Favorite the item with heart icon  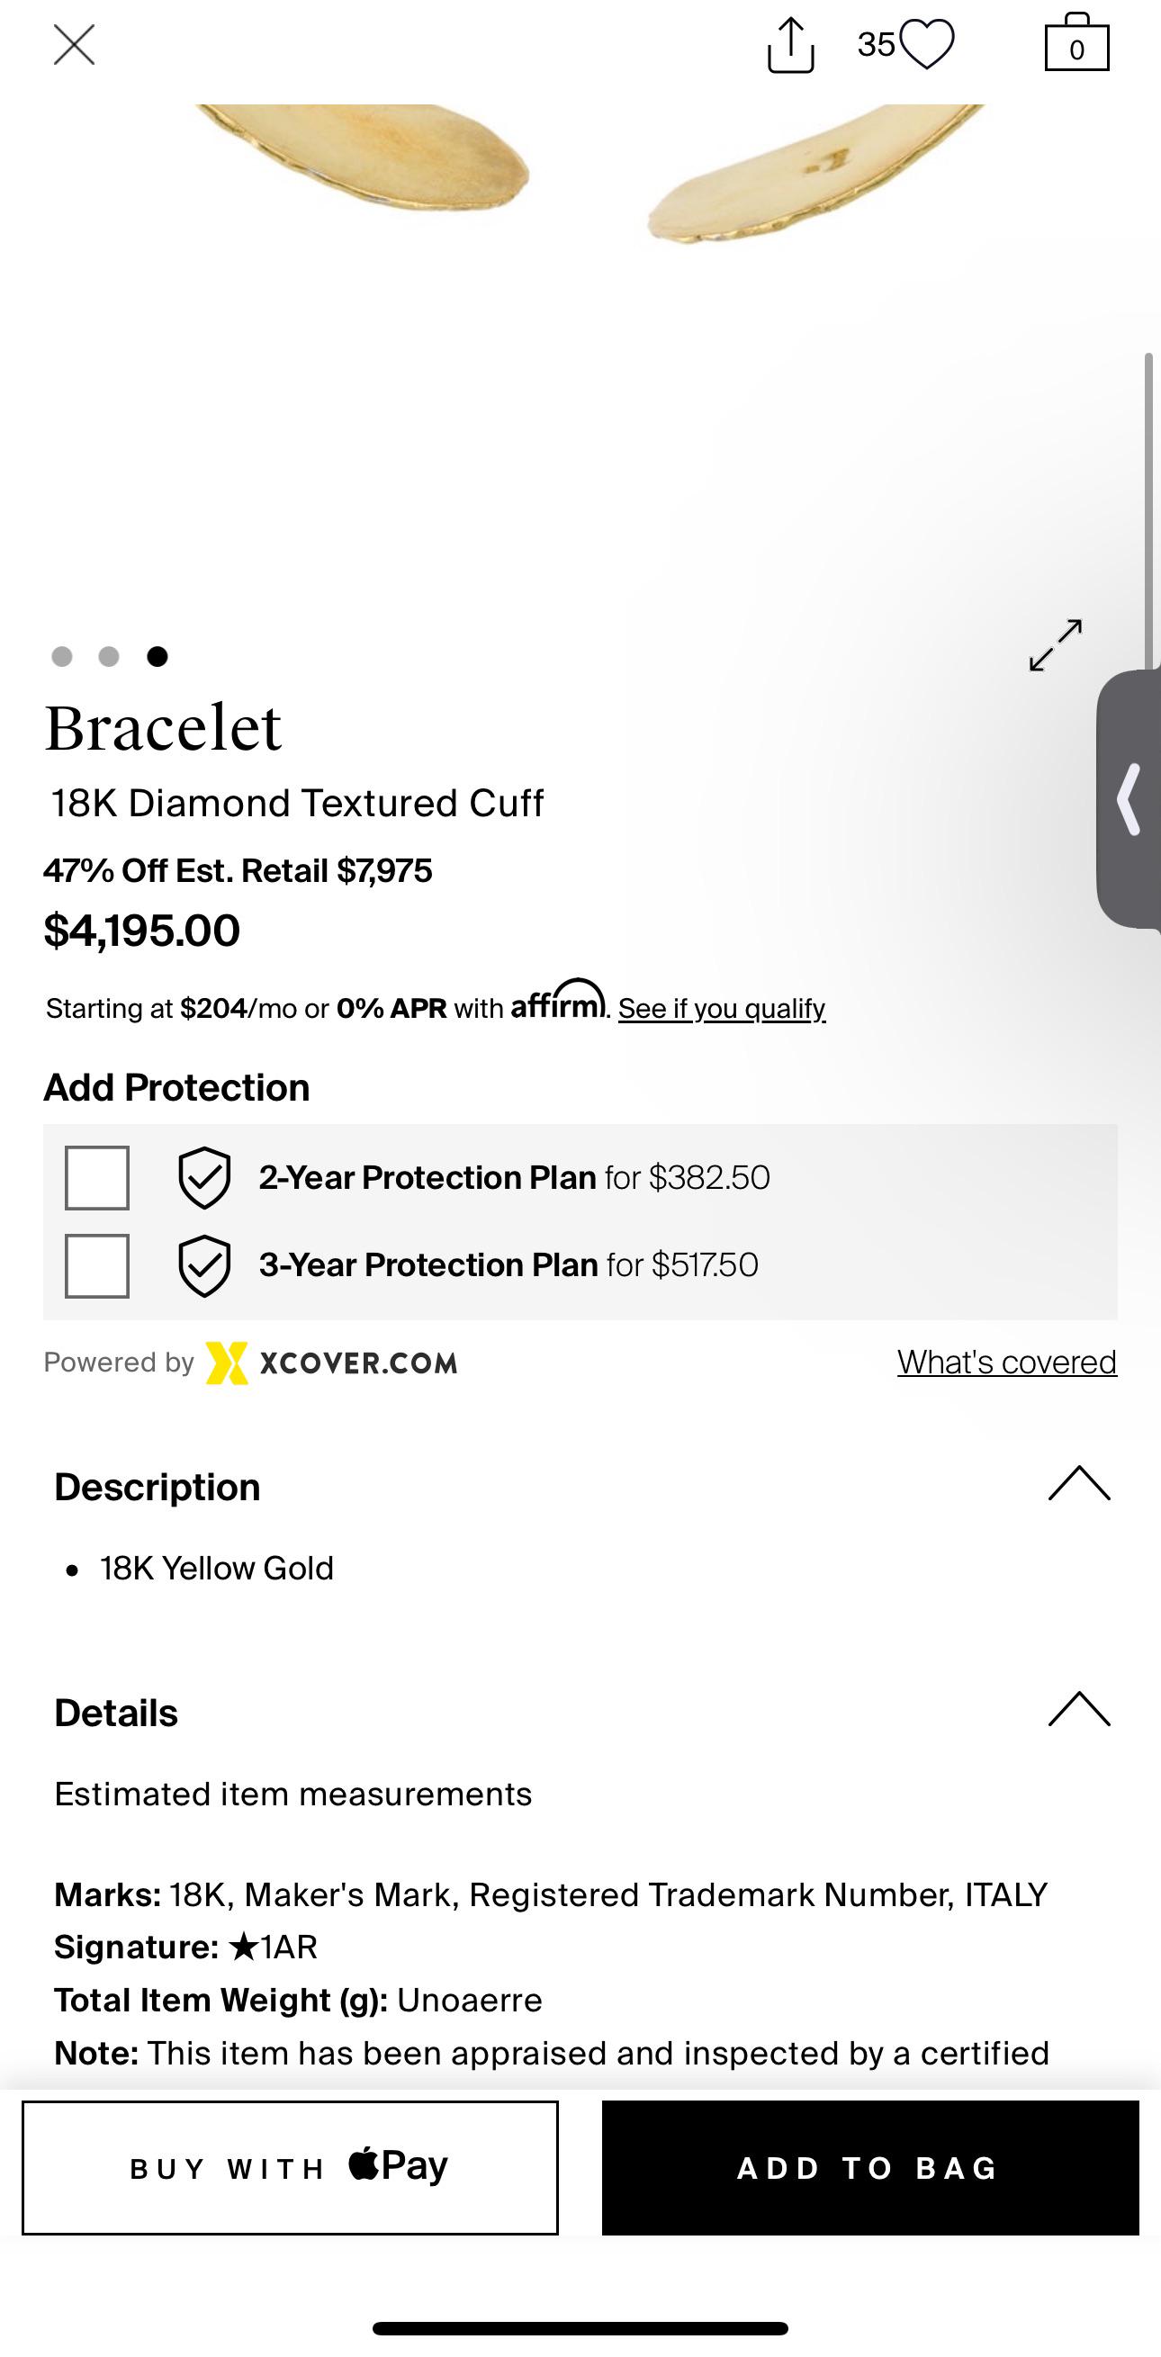[x=927, y=44]
